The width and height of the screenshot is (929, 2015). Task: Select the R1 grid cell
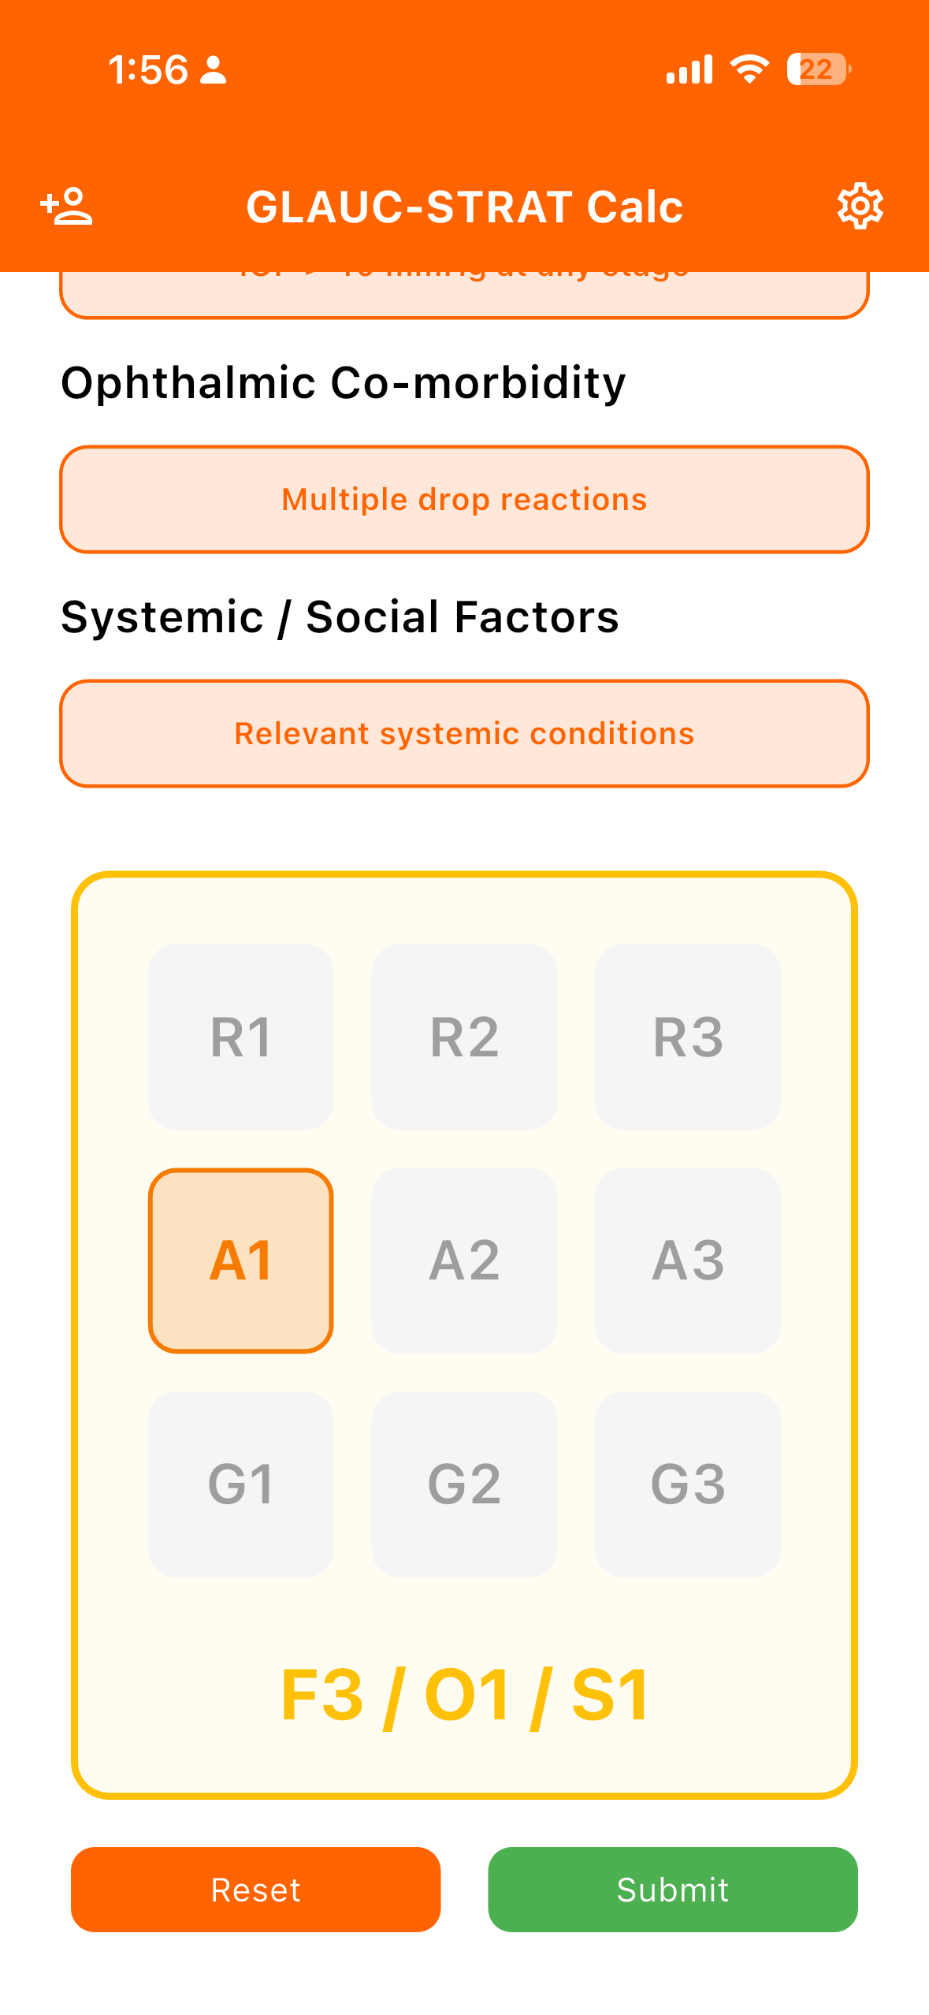(x=241, y=1037)
